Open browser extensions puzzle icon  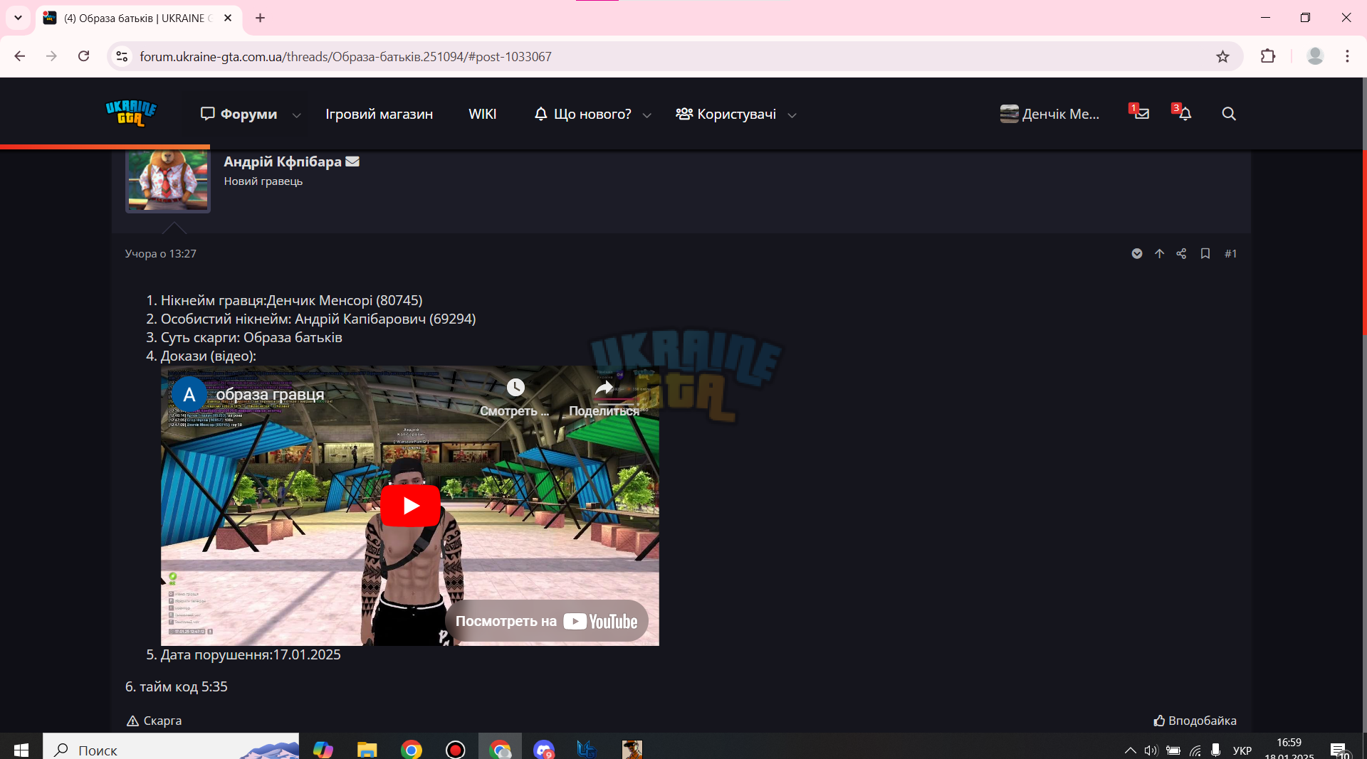point(1268,56)
